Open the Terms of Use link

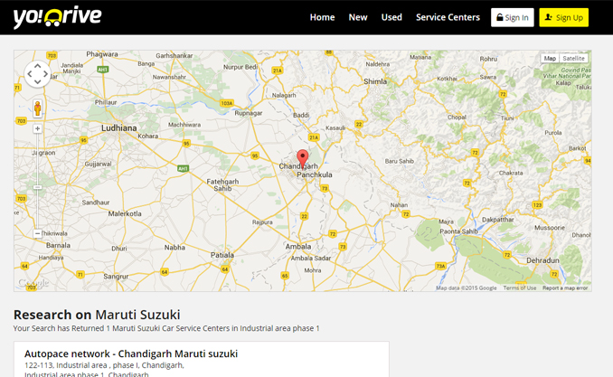coord(520,287)
